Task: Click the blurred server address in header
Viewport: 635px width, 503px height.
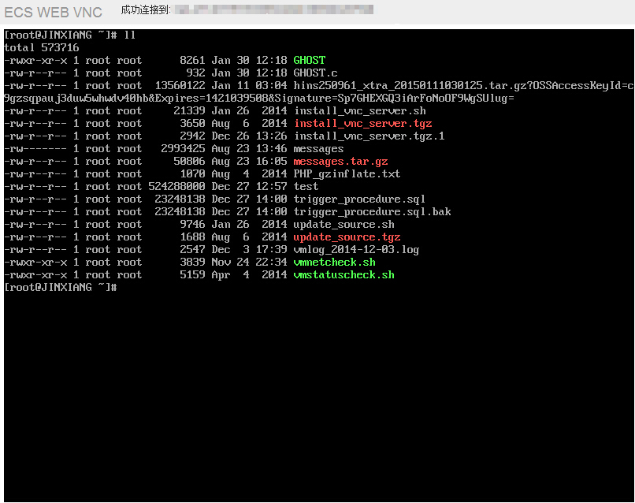Action: tap(273, 10)
